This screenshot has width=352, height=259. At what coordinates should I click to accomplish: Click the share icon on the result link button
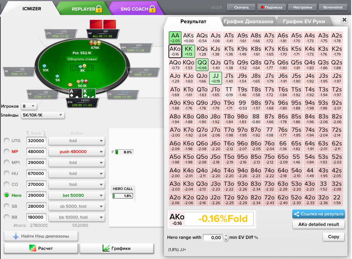tap(296, 214)
